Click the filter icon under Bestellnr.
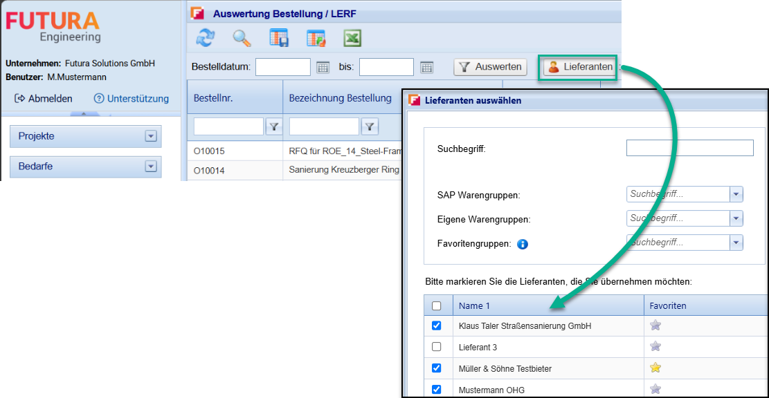 (x=274, y=126)
